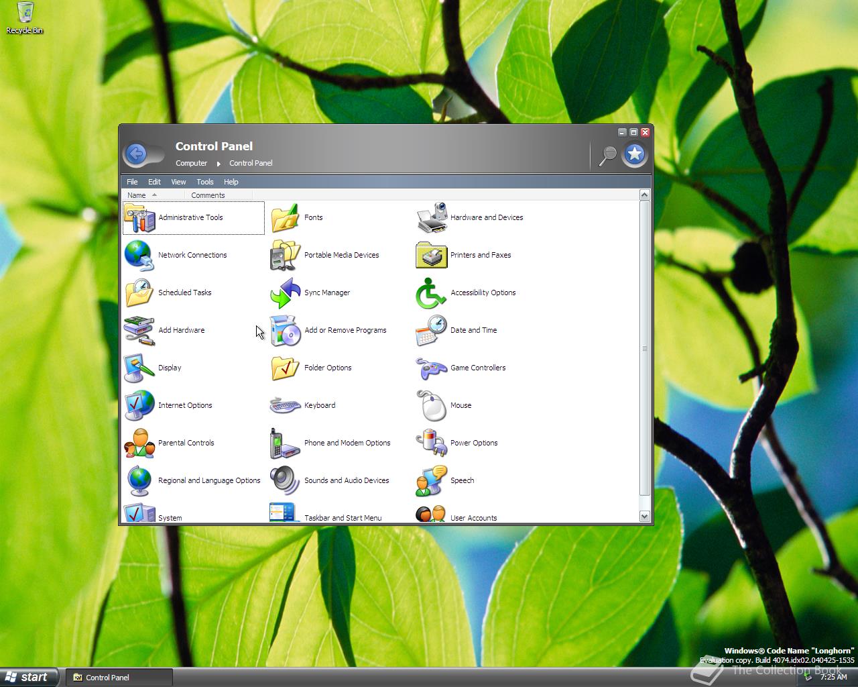Open the Keyboard settings icon
The image size is (858, 687).
tap(286, 406)
